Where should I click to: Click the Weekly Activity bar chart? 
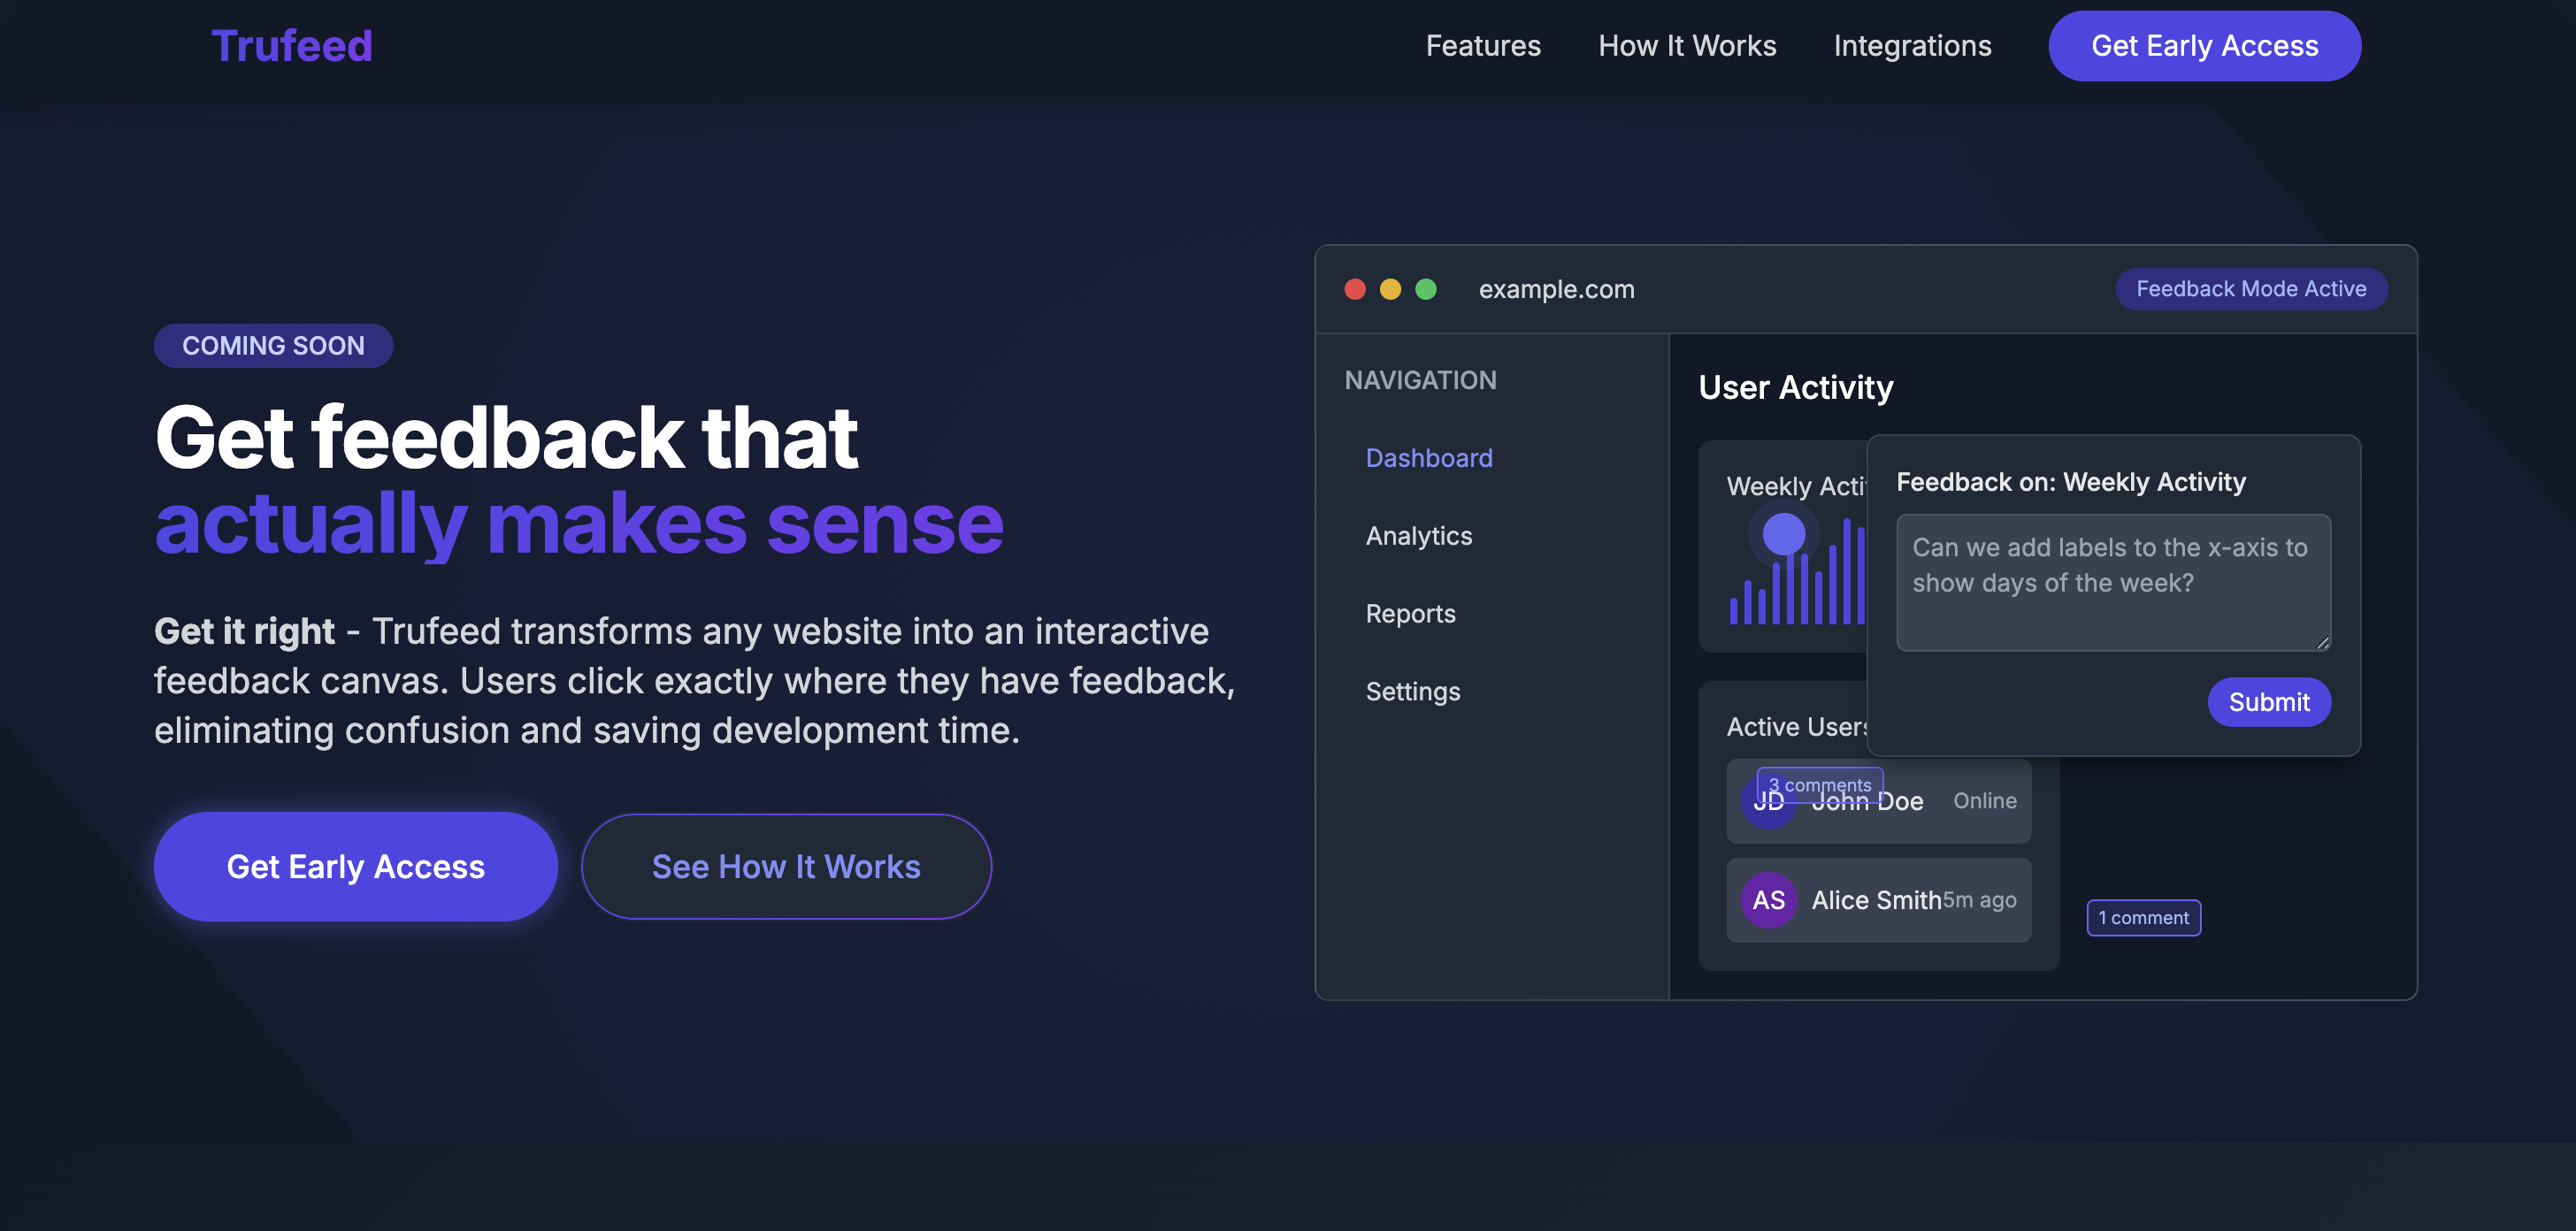[1797, 571]
